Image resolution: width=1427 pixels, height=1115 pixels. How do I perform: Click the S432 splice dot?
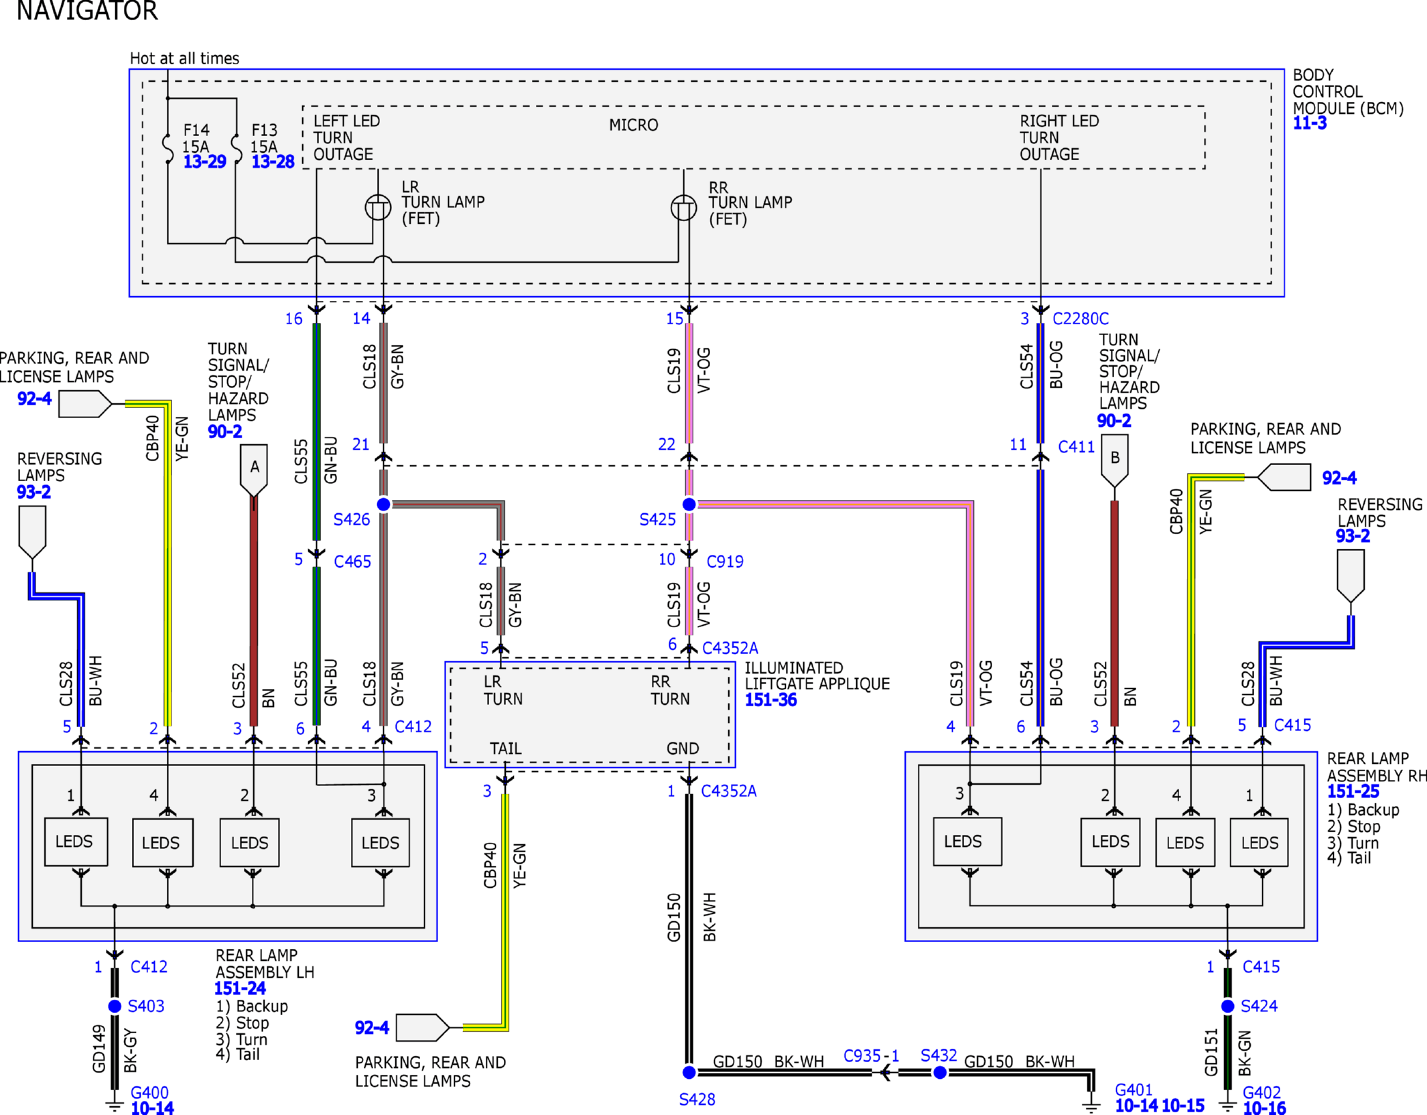pos(940,1073)
